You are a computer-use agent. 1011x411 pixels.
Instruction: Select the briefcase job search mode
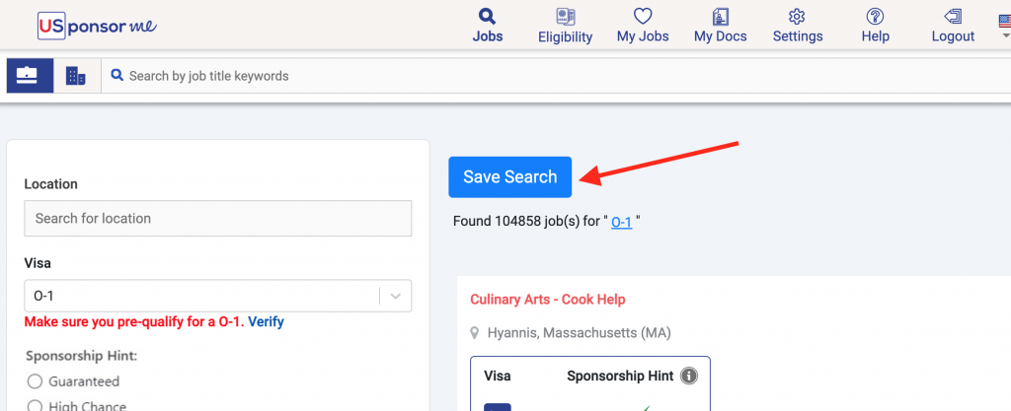click(31, 76)
